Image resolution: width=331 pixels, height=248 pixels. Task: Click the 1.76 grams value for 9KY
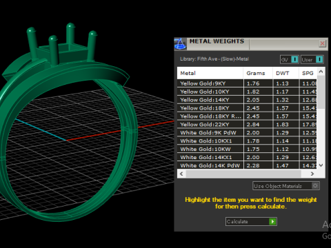(253, 83)
